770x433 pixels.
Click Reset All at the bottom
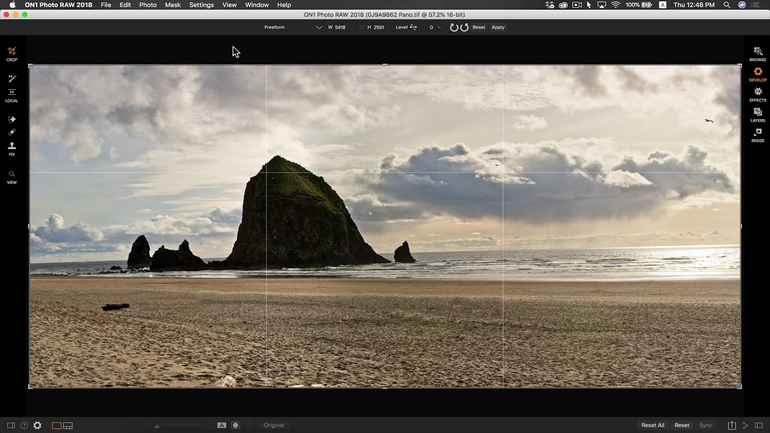click(653, 425)
